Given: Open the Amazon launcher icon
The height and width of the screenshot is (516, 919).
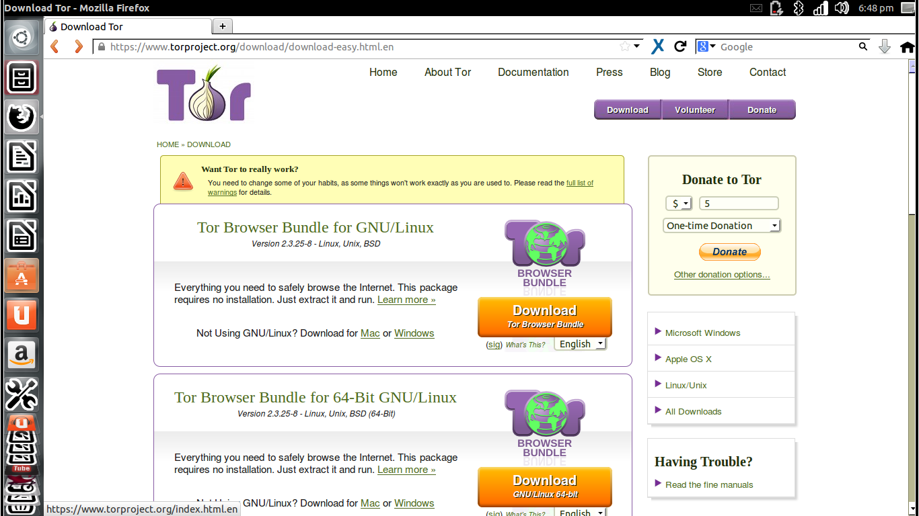Looking at the screenshot, I should pos(22,355).
